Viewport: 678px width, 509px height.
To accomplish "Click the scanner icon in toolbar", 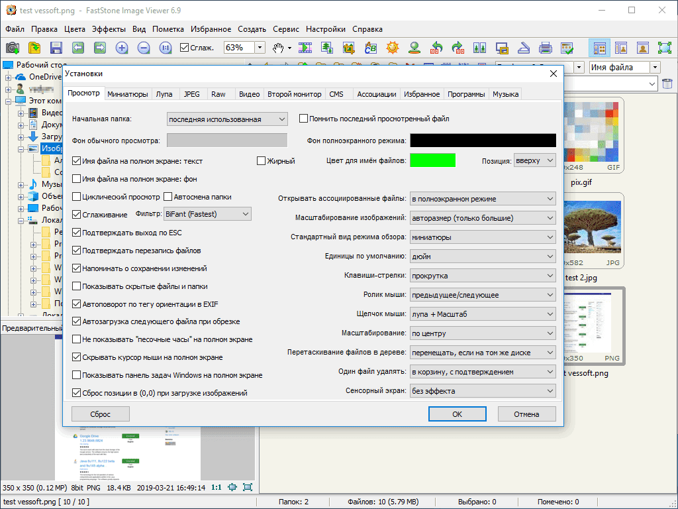I will (524, 48).
